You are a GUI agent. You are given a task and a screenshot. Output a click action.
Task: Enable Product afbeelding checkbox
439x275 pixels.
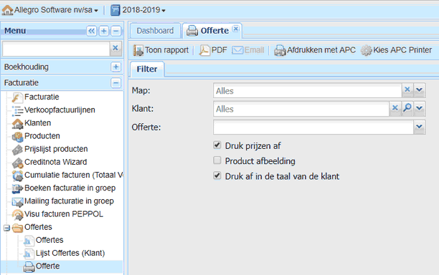coord(217,160)
